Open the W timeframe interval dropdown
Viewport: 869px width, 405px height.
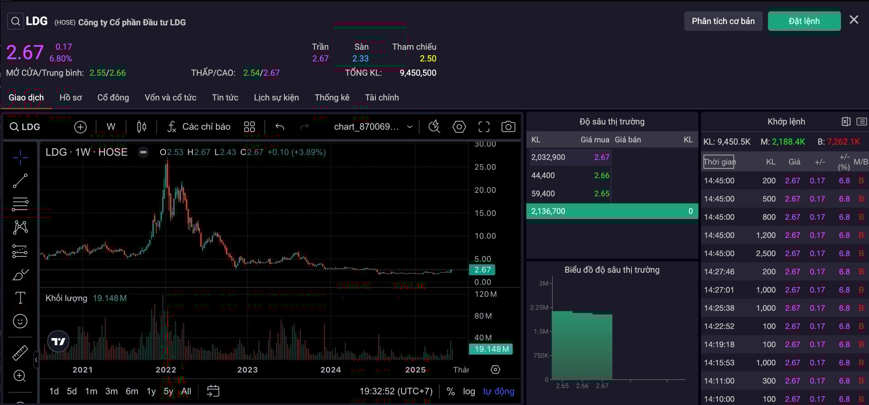tap(111, 127)
